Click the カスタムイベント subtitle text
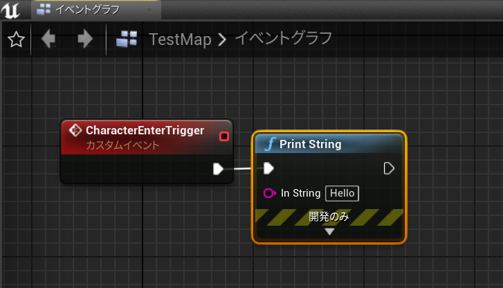The image size is (503, 288). (122, 145)
